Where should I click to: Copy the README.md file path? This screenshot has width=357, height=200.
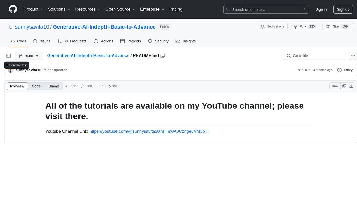point(163,56)
